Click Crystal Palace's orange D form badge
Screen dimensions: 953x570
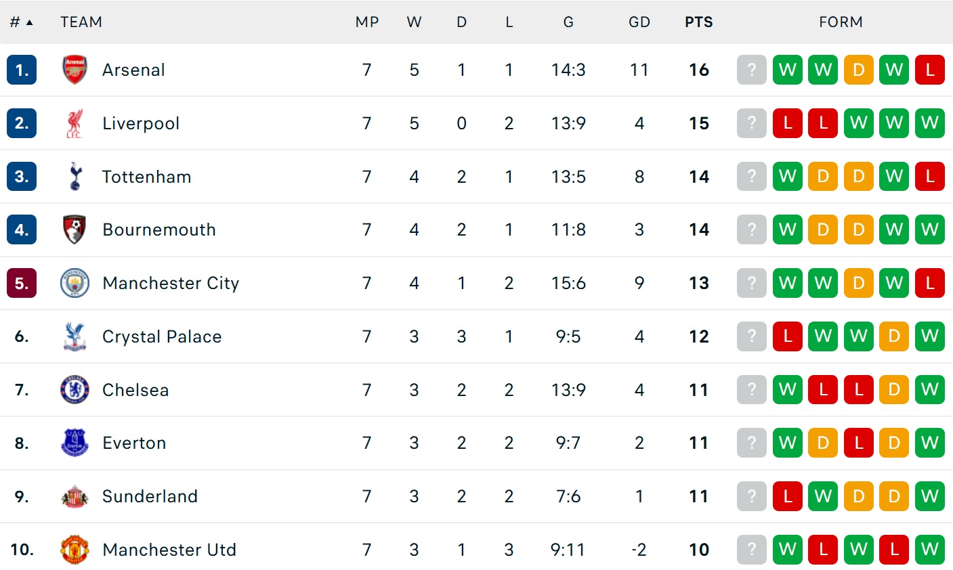[x=893, y=336]
